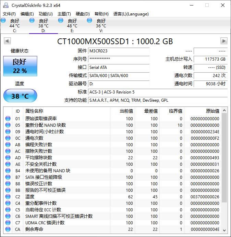Click the masked serial number field
The image size is (231, 237).
tap(119, 59)
